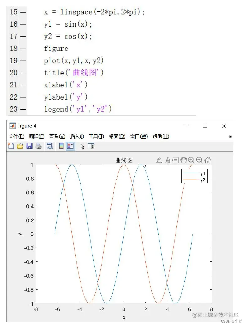Open the 窗口(W) menu
Screen dimensions: 247x326
coord(139,137)
